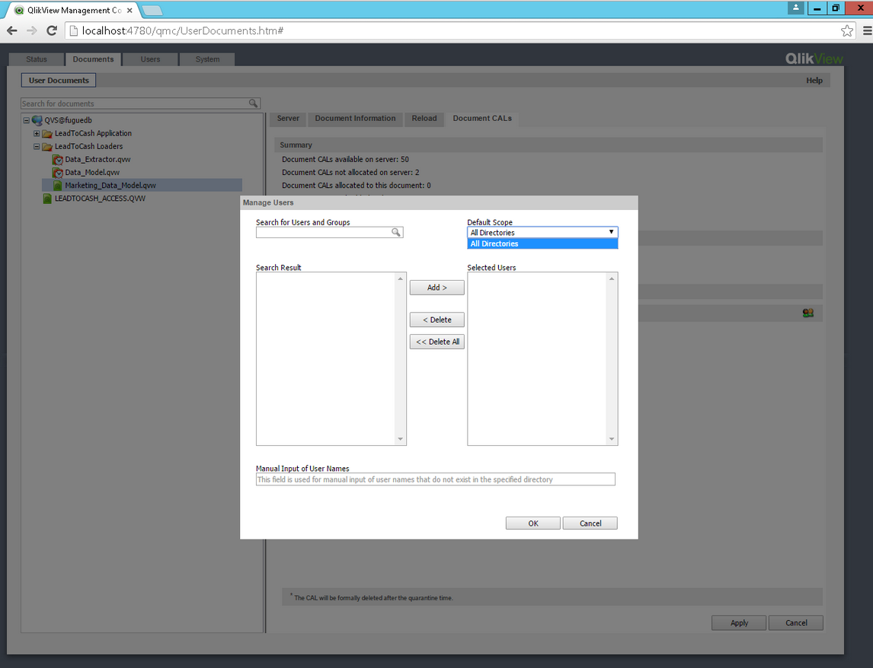This screenshot has width=873, height=668.
Task: Click the Manual Input of User Names field
Action: (436, 479)
